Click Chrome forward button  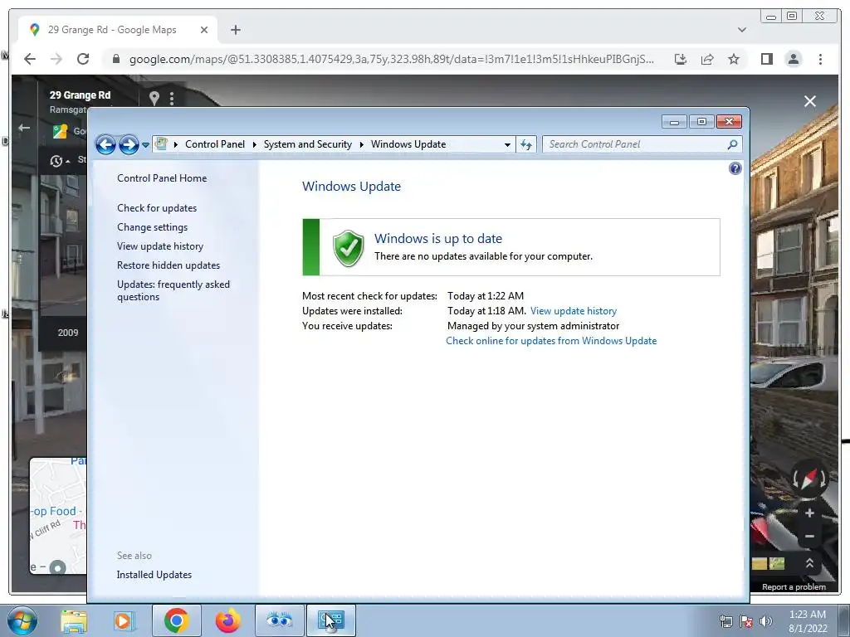pyautogui.click(x=56, y=59)
